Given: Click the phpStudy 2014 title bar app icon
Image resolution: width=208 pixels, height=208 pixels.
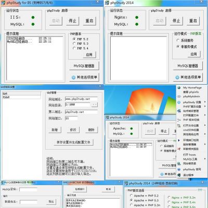Looking at the screenshot, I should (107, 3).
